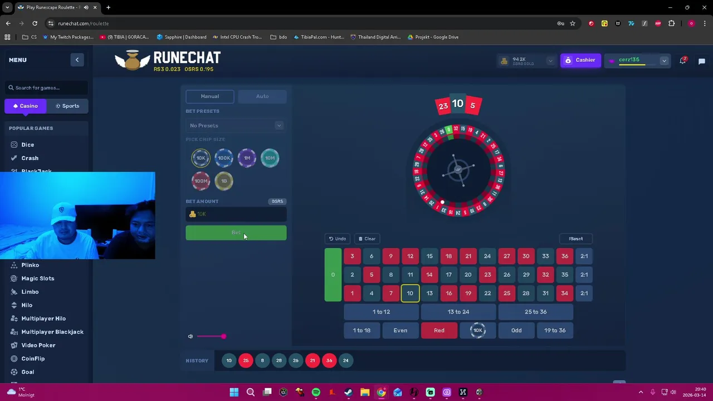Open Spotify from the taskbar
The width and height of the screenshot is (713, 401).
click(316, 392)
